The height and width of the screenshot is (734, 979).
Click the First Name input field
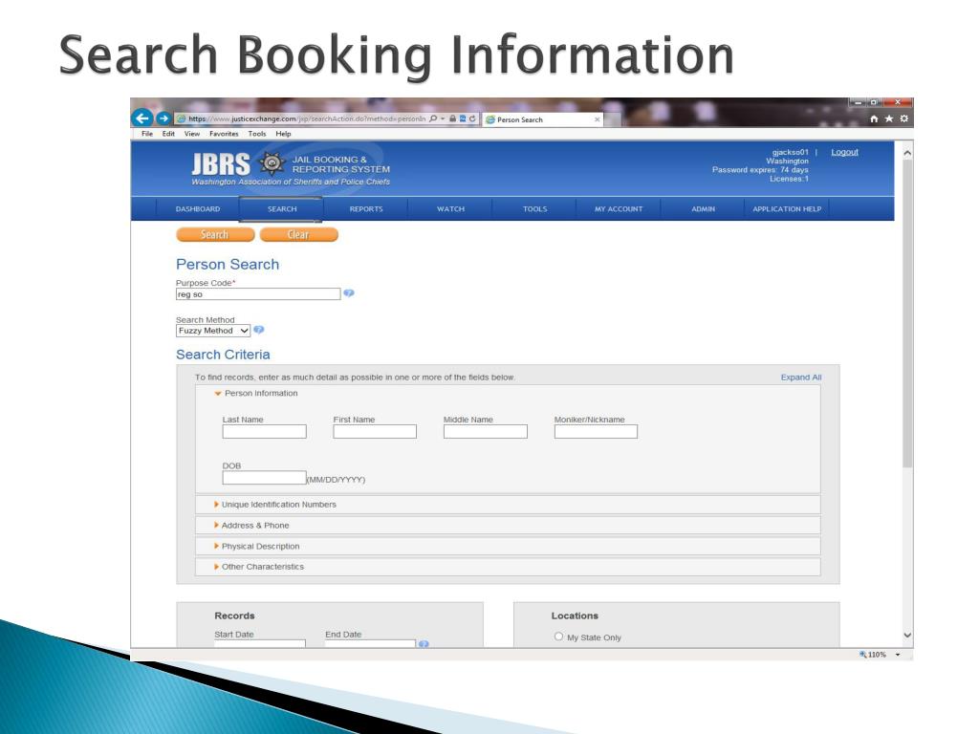pyautogui.click(x=375, y=431)
